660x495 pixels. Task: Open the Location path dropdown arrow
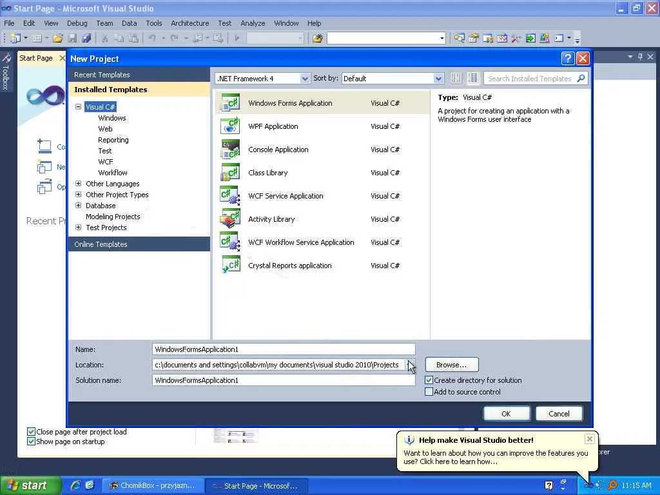click(x=410, y=365)
